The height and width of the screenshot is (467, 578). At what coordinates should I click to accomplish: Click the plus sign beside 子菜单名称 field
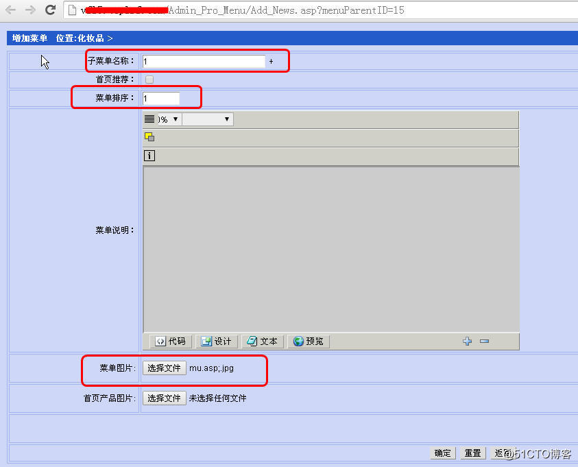[271, 62]
